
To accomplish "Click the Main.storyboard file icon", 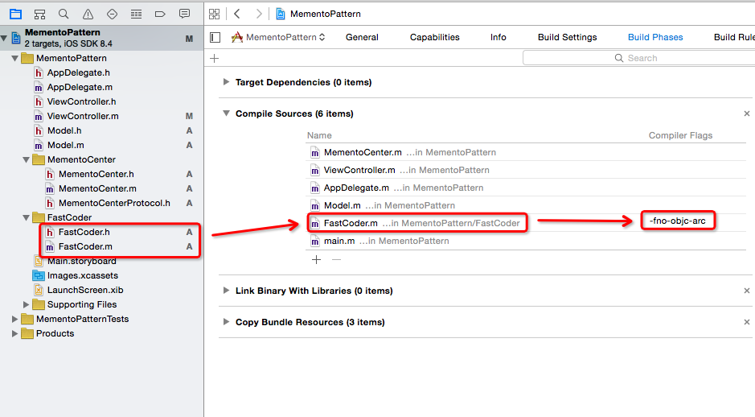I will click(x=39, y=262).
